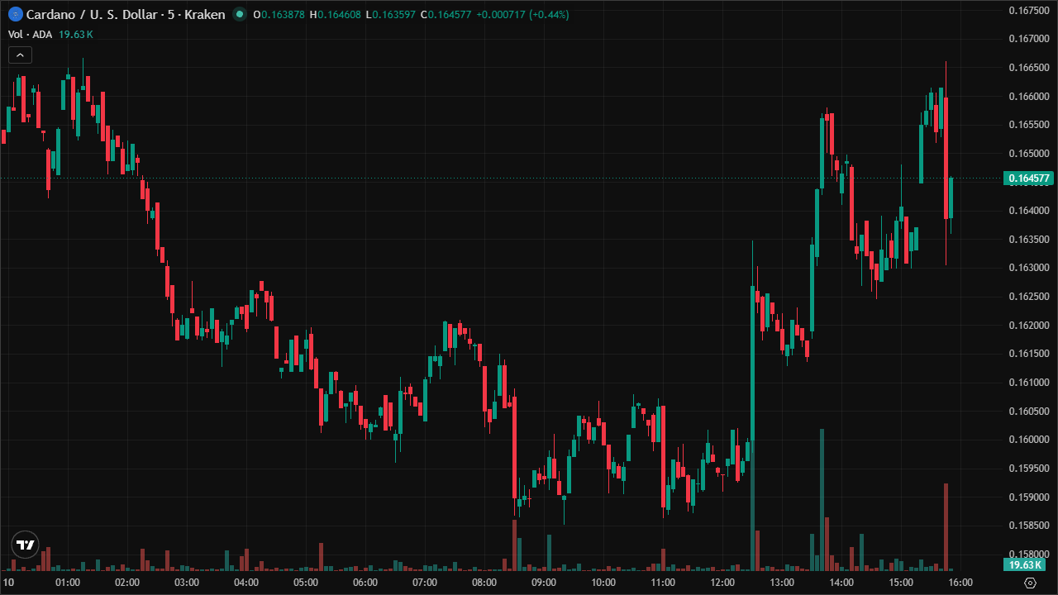Screen dimensions: 1058x595
Task: Click the current price label 0.164577
Action: [1028, 178]
